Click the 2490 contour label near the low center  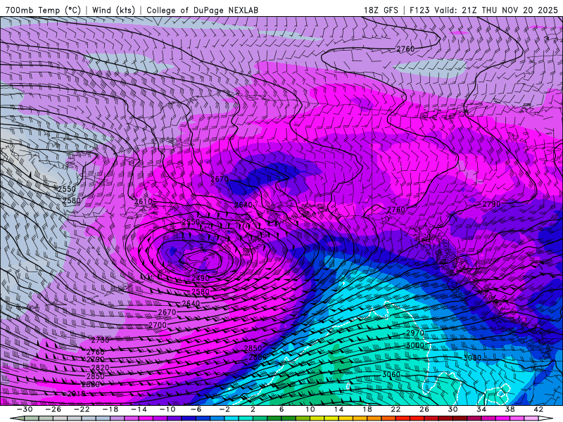tap(200, 278)
